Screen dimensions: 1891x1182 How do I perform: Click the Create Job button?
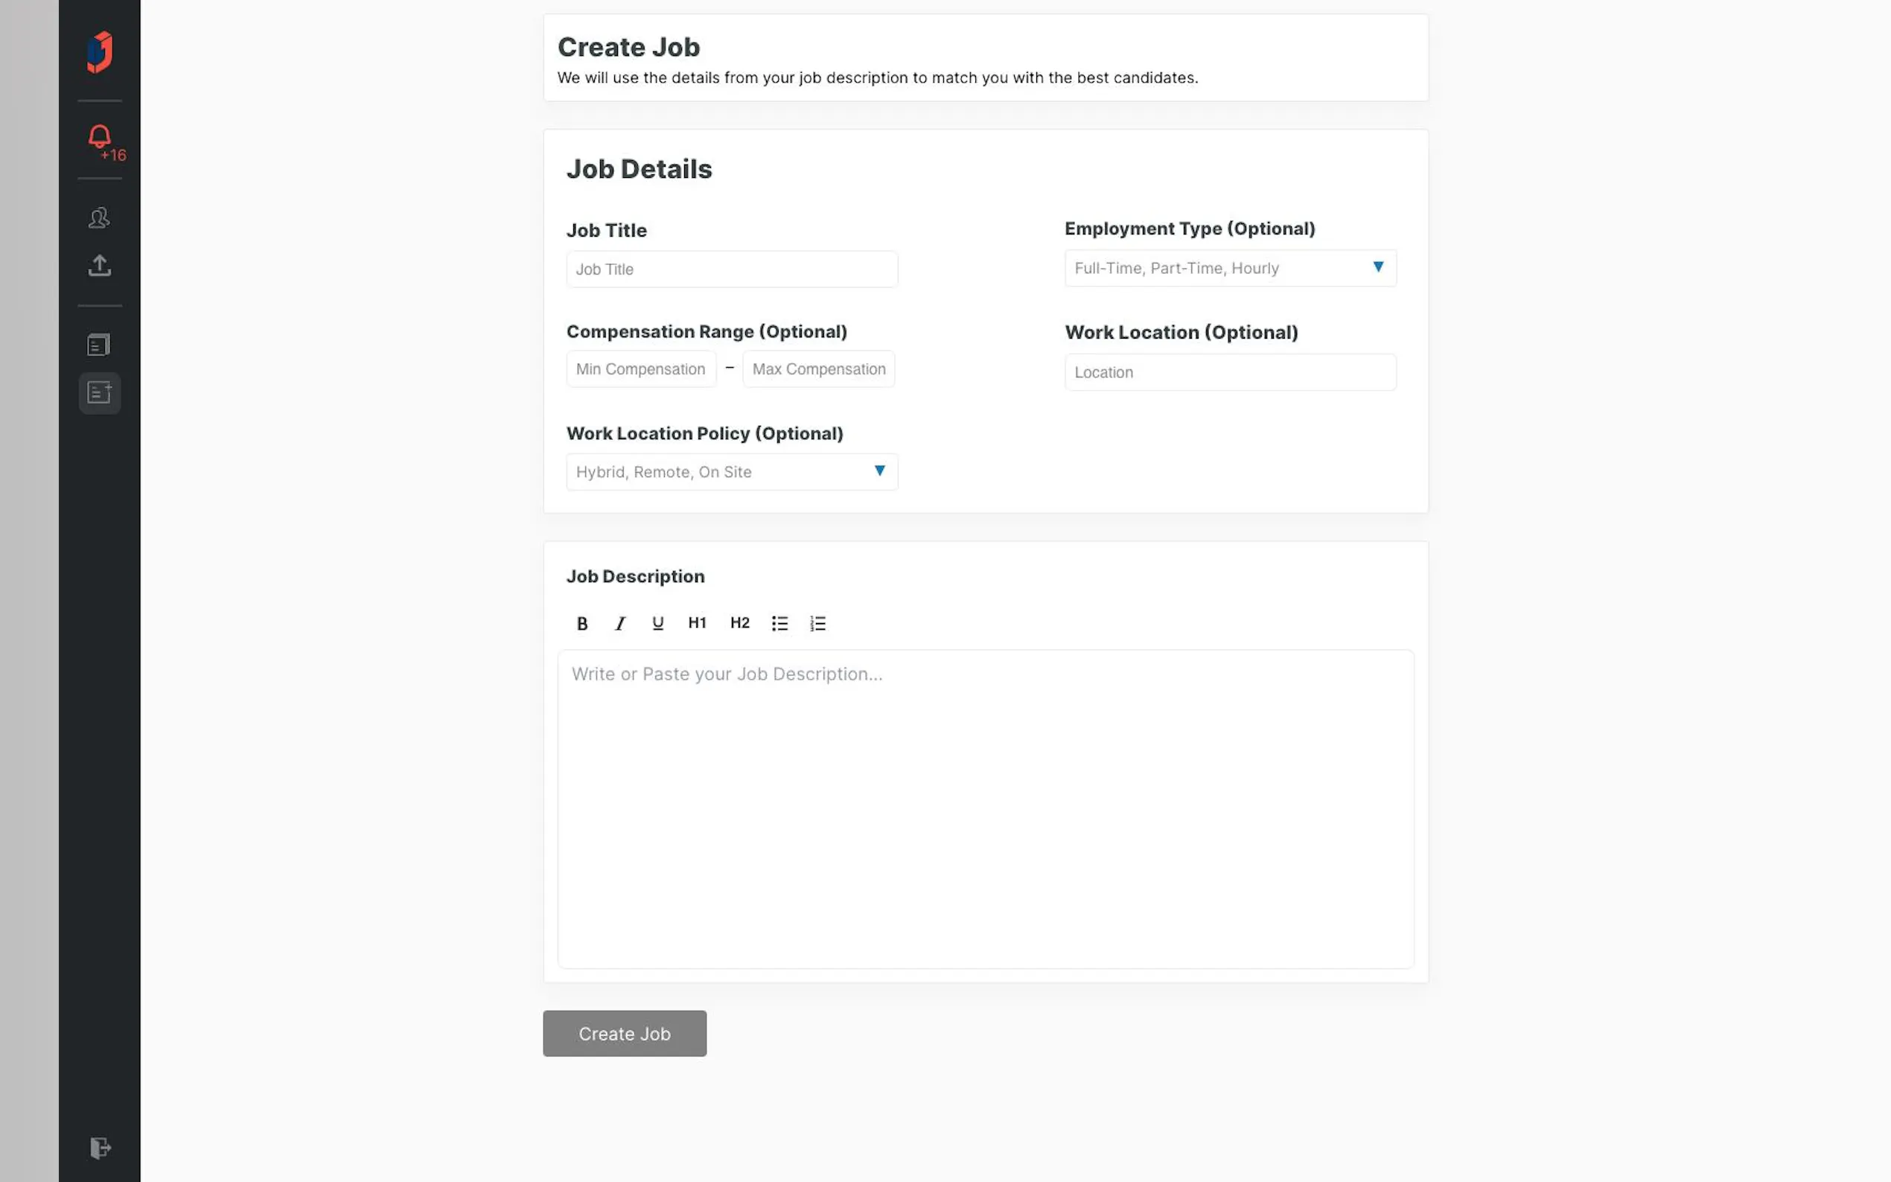tap(624, 1033)
